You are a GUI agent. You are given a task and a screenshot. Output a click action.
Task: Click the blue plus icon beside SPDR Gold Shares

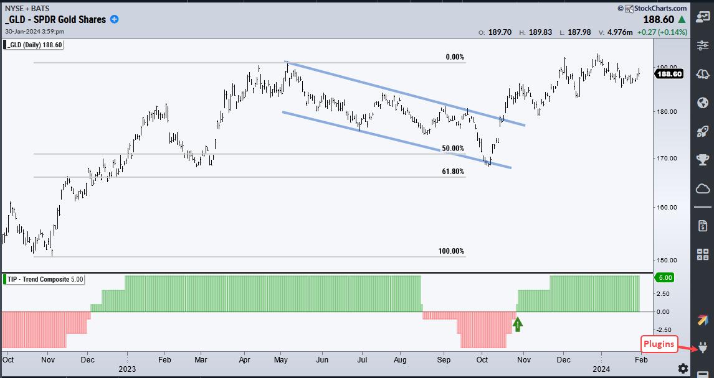(x=115, y=19)
